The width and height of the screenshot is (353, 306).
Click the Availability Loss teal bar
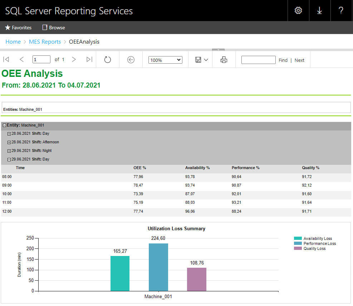(120, 273)
